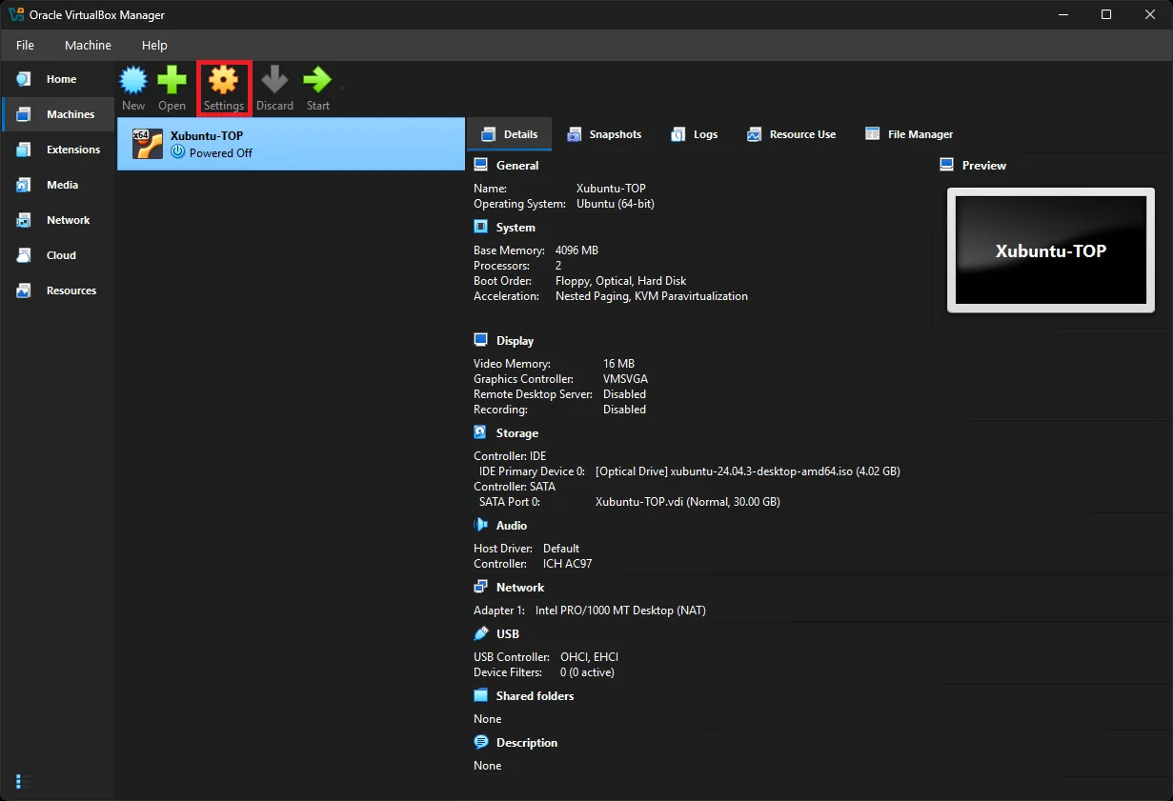The width and height of the screenshot is (1173, 801).
Task: Open Settings for the selected machine
Action: (x=223, y=88)
